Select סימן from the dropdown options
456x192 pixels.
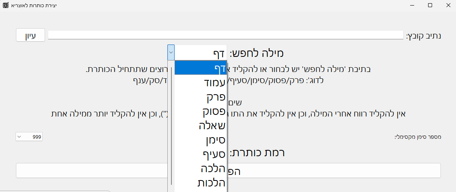tap(200, 140)
